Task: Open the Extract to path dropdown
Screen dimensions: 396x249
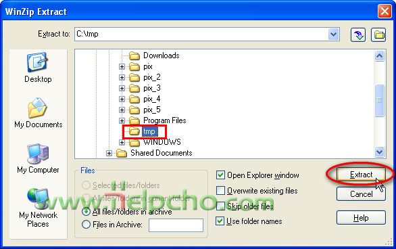Action: (x=333, y=34)
